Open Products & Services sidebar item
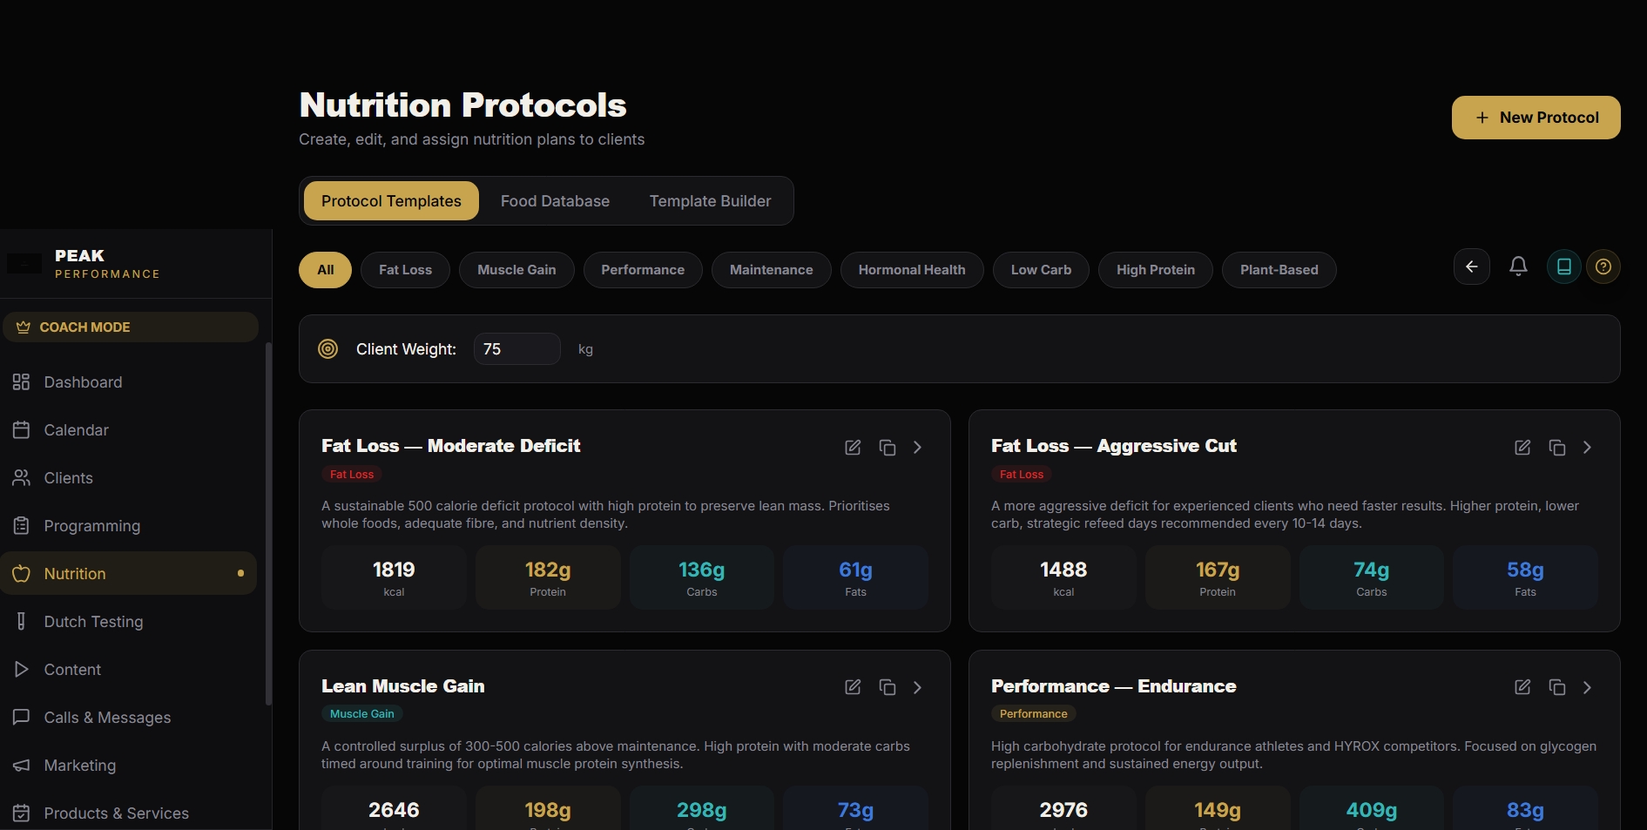 point(129,813)
